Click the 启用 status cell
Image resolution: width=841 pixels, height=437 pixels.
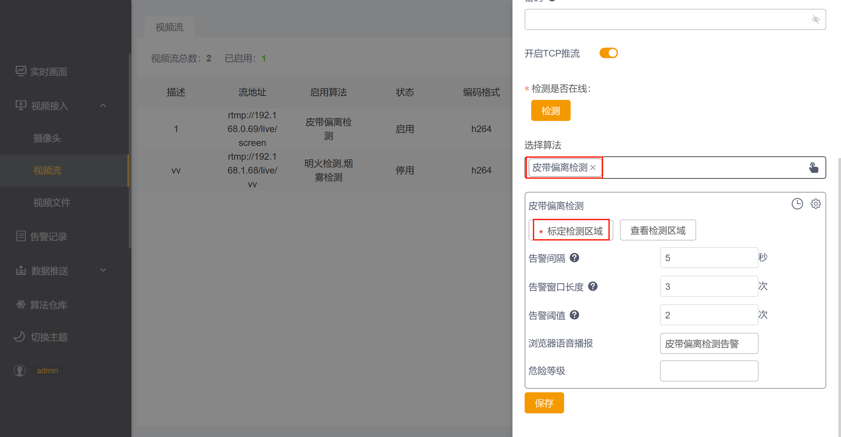(x=405, y=129)
